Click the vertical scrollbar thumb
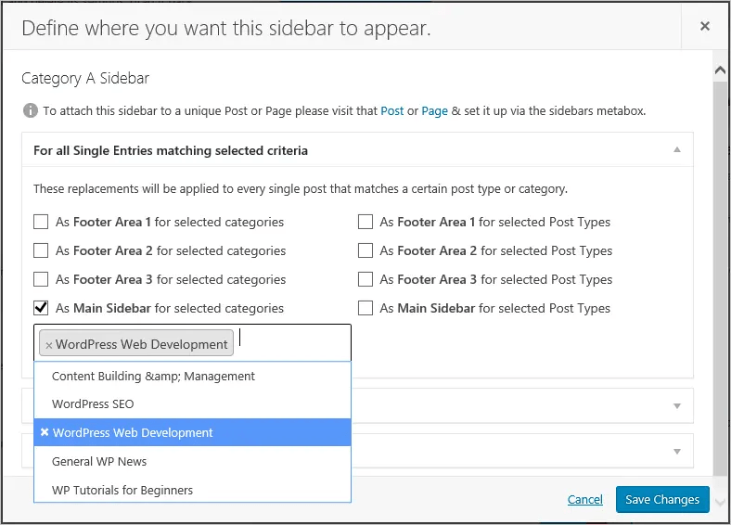The width and height of the screenshot is (731, 525). click(720, 279)
